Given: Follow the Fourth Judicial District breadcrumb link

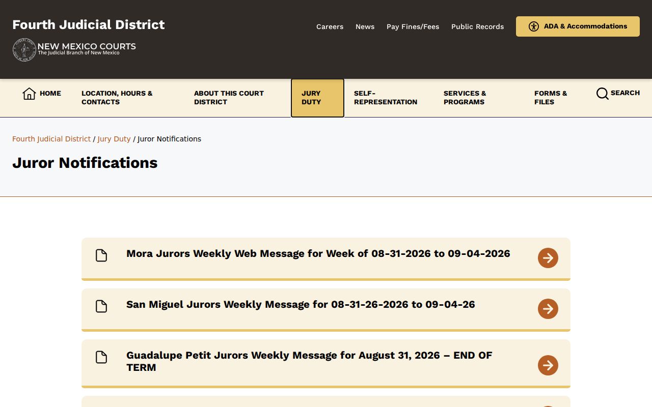Looking at the screenshot, I should [51, 139].
